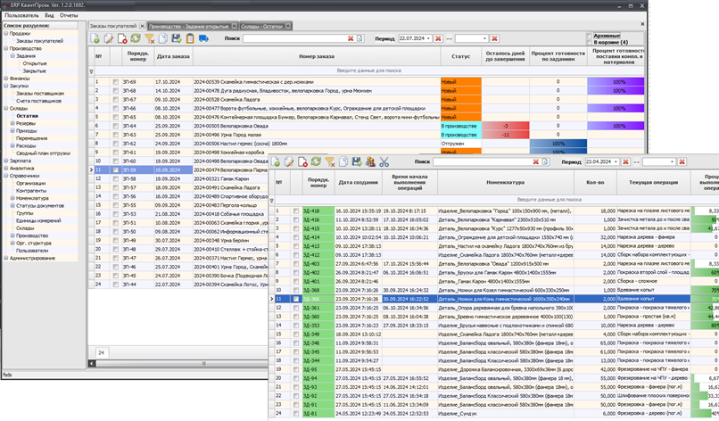Image resolution: width=719 pixels, height=421 pixels.
Task: Clear the filter in the orders toolbar
Action: 149,39
